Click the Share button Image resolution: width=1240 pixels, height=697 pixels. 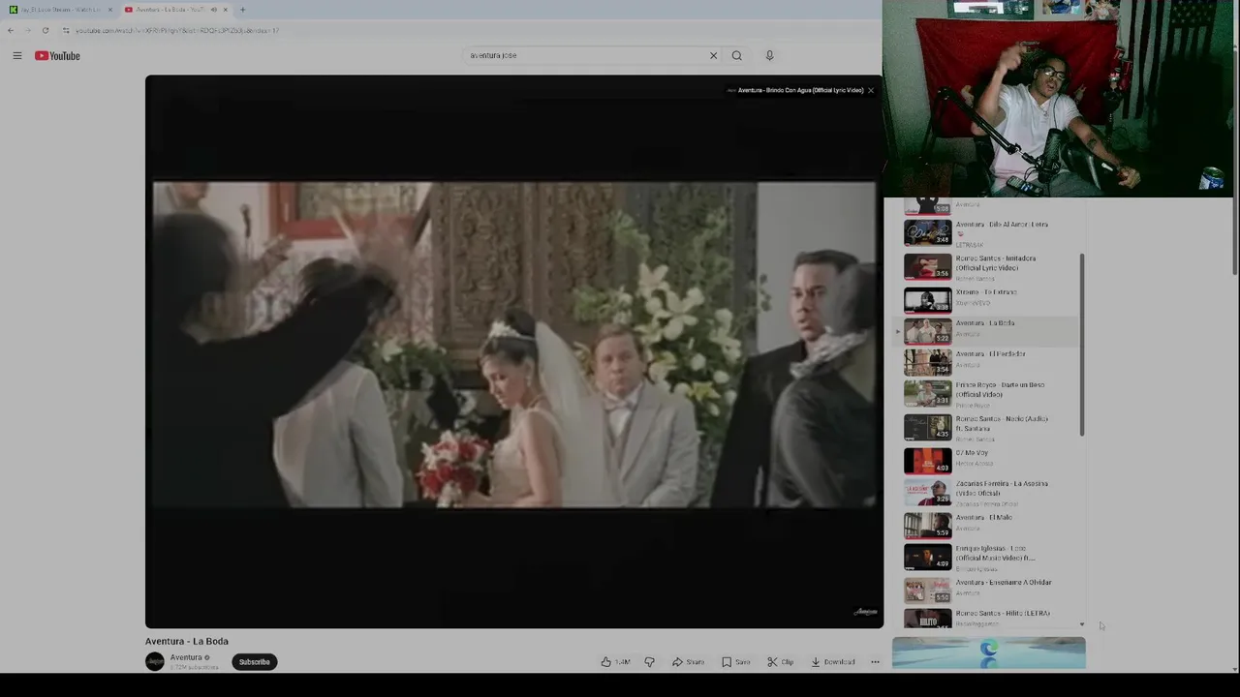tap(688, 662)
